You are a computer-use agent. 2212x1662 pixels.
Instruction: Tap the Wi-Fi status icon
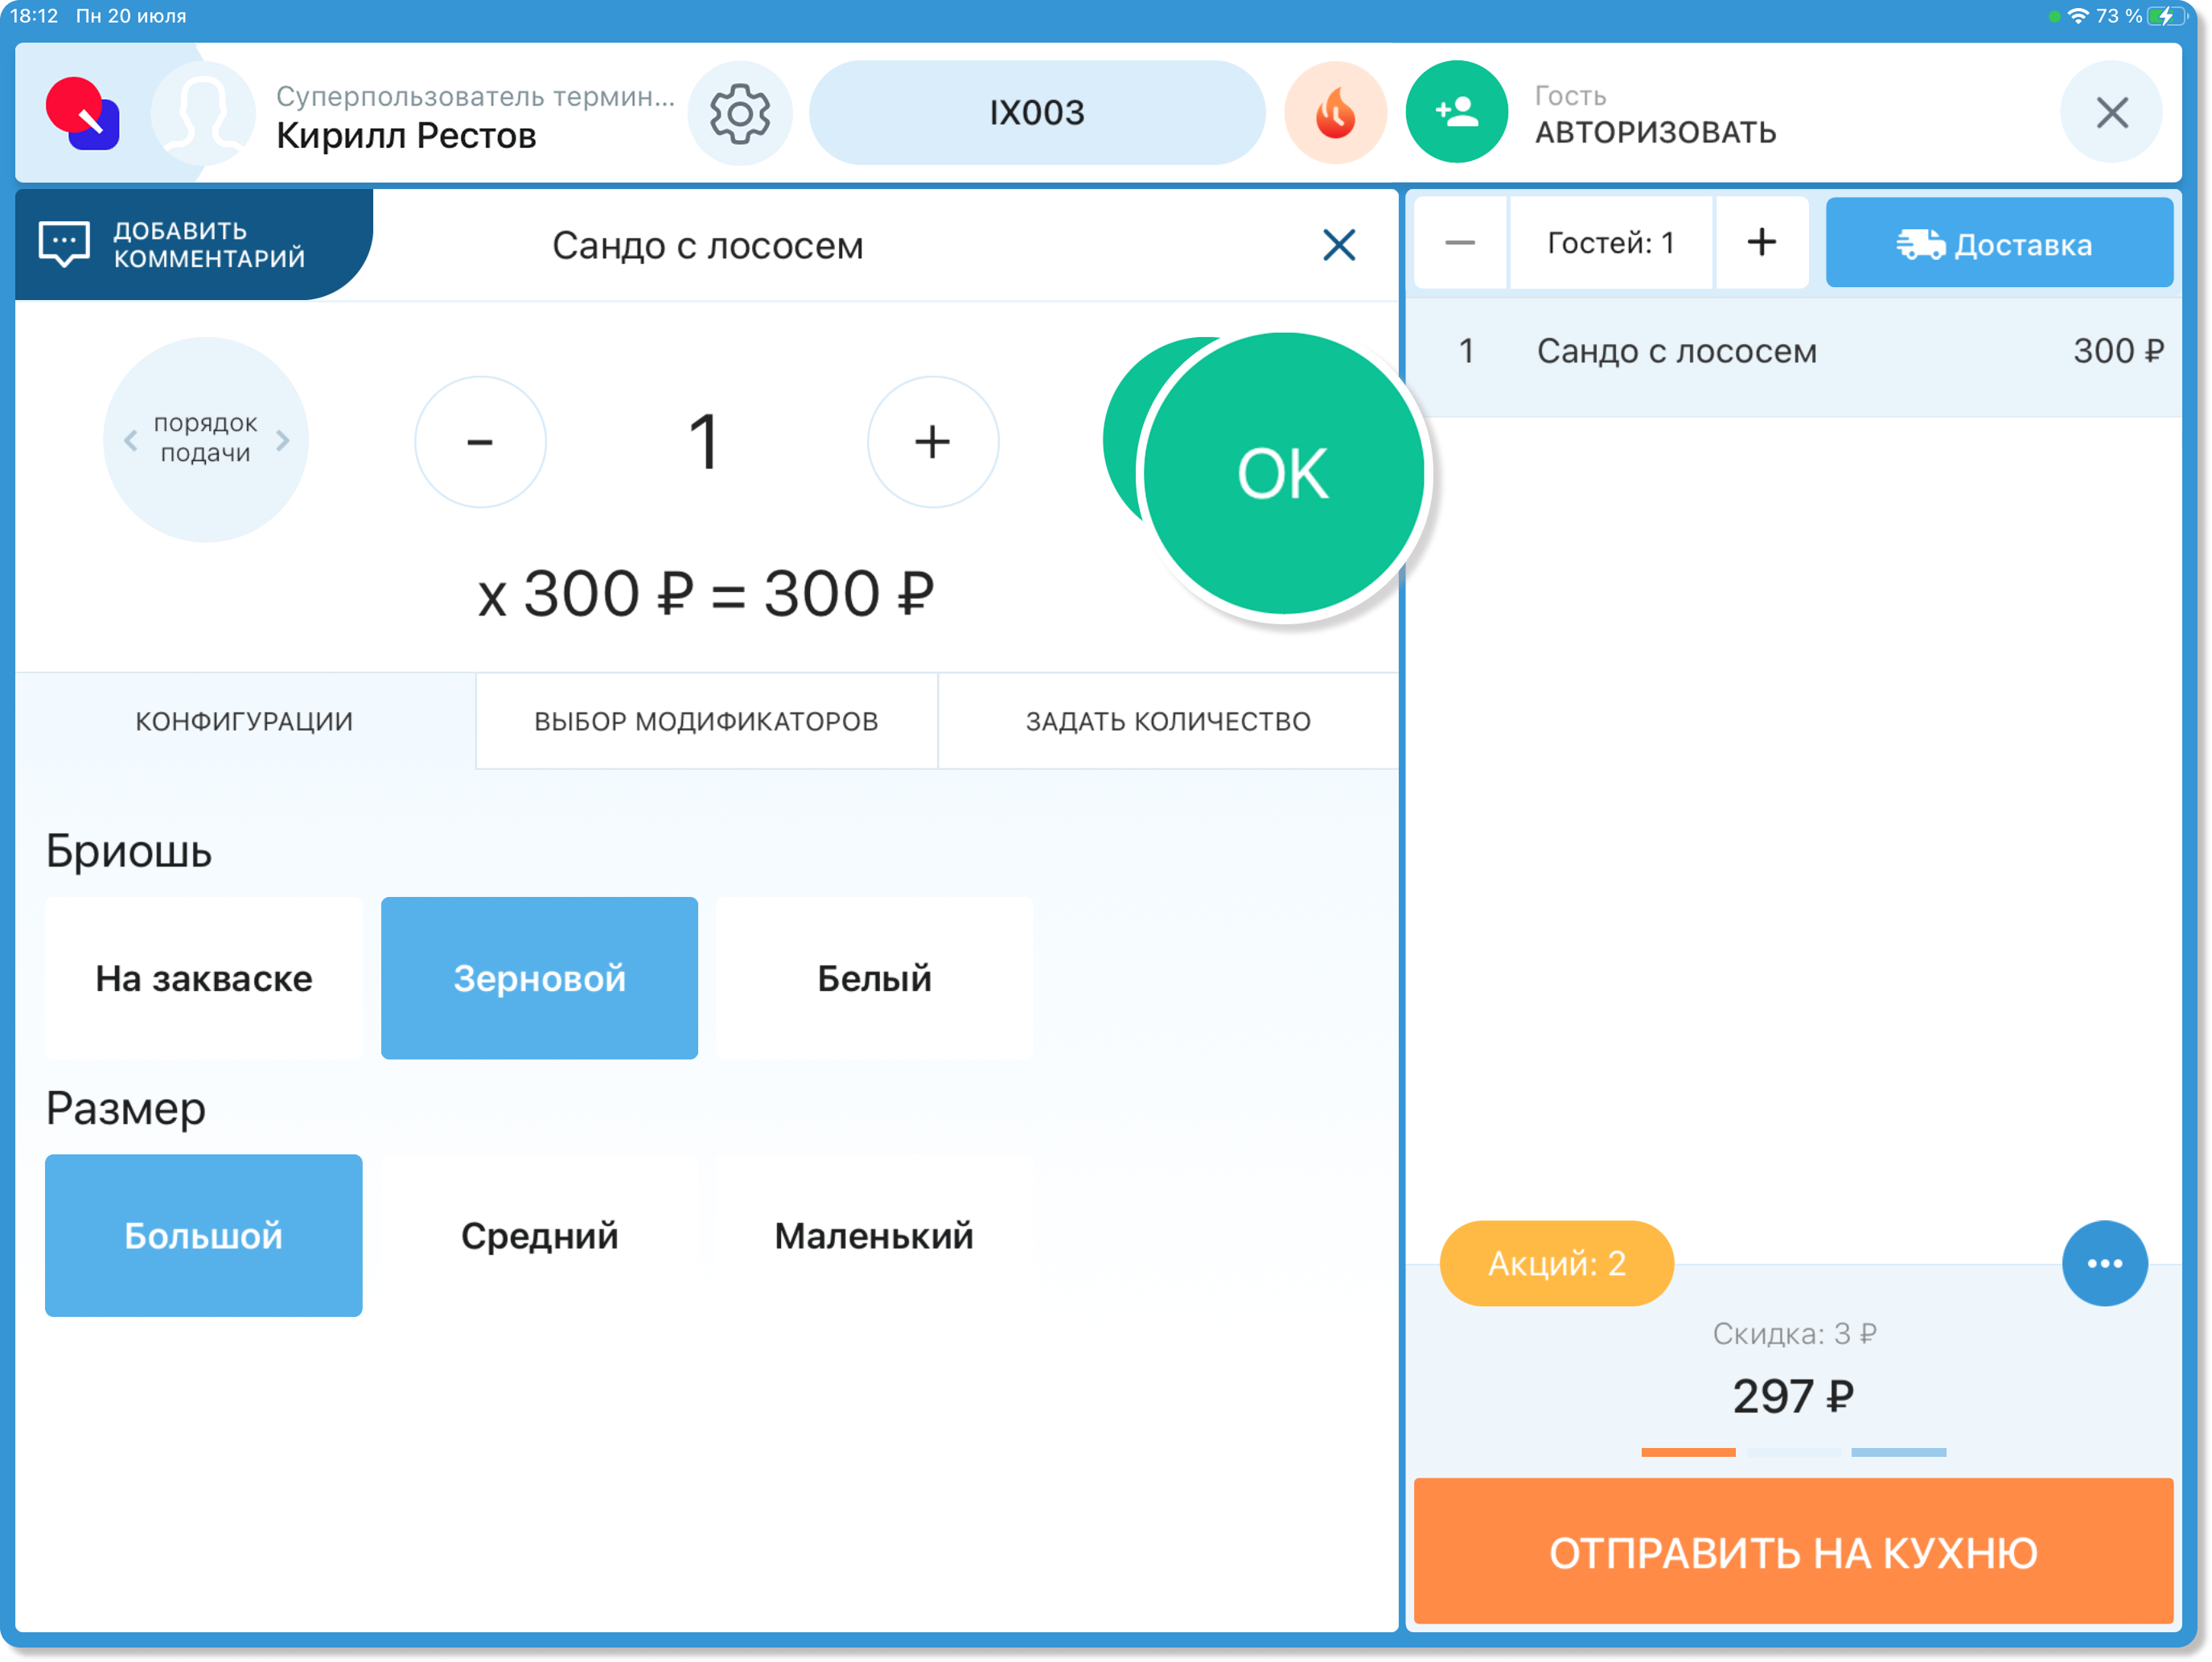click(2078, 16)
